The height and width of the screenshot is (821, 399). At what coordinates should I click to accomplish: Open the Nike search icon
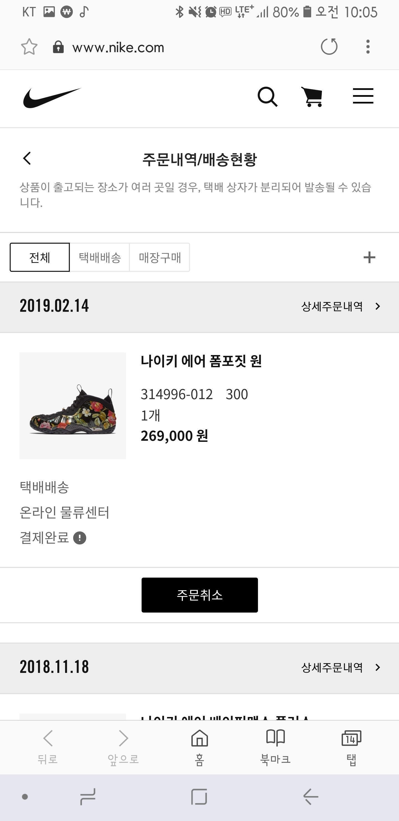[267, 97]
